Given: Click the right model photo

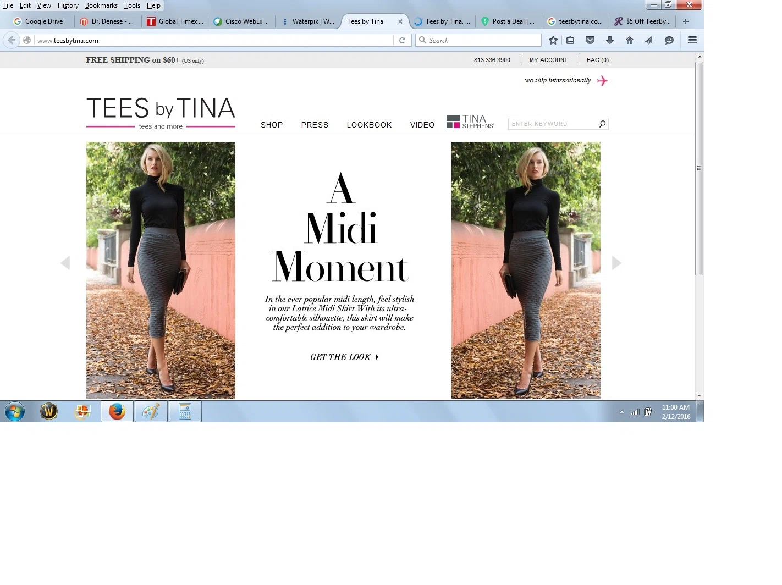Looking at the screenshot, I should [x=526, y=270].
